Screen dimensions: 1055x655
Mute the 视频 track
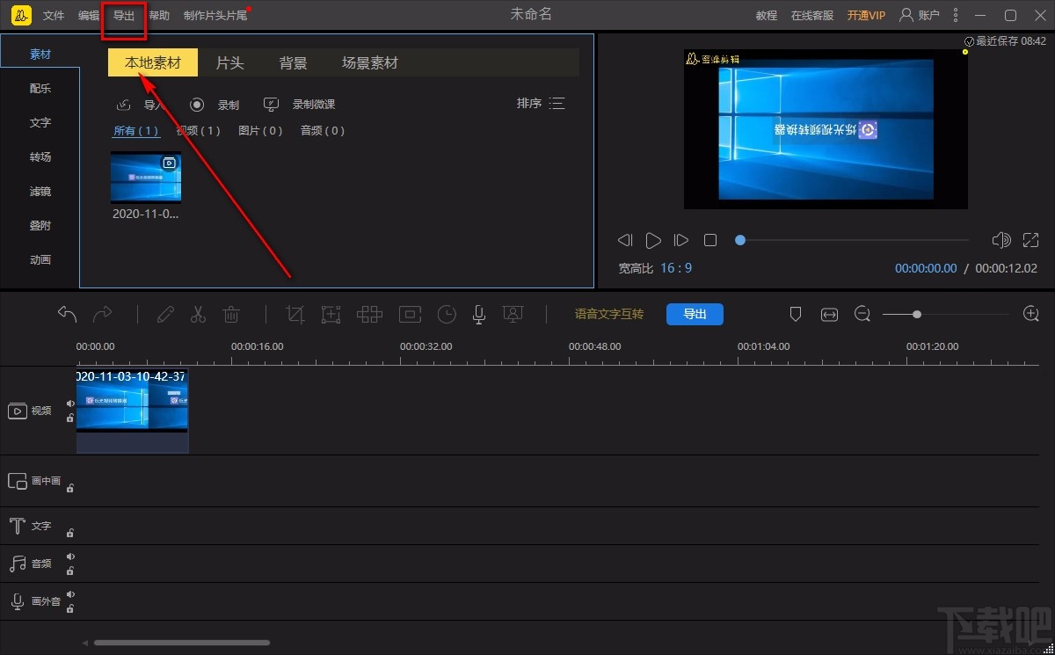[71, 404]
